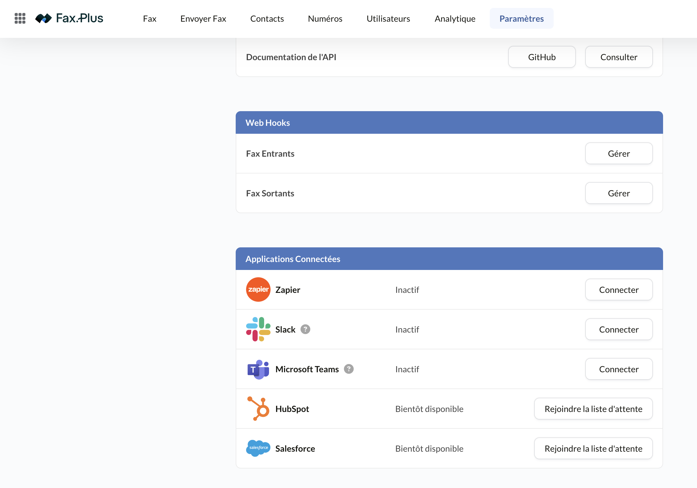Connect the Slack application
The height and width of the screenshot is (488, 697).
(x=619, y=330)
